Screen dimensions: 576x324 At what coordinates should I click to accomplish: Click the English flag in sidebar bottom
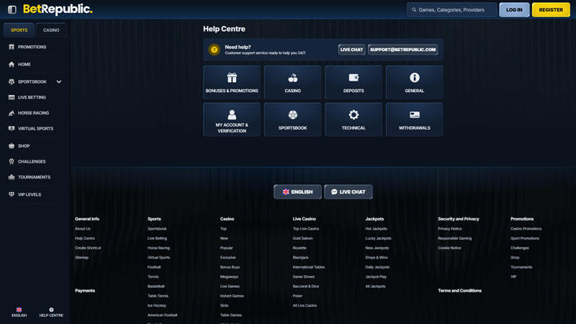point(19,310)
